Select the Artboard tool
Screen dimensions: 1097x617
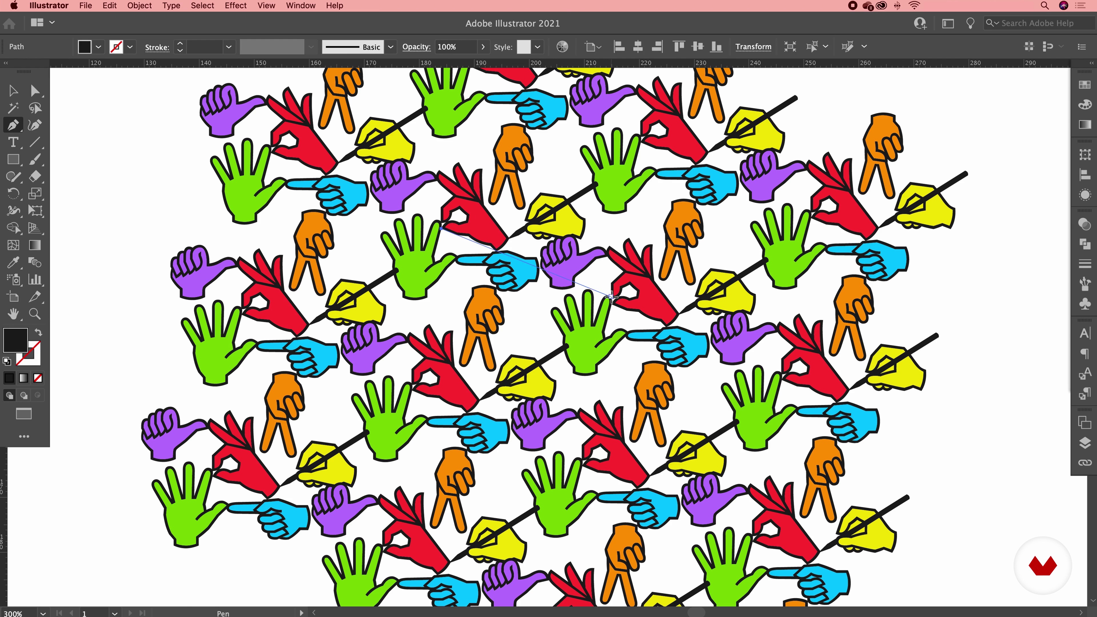coord(13,297)
